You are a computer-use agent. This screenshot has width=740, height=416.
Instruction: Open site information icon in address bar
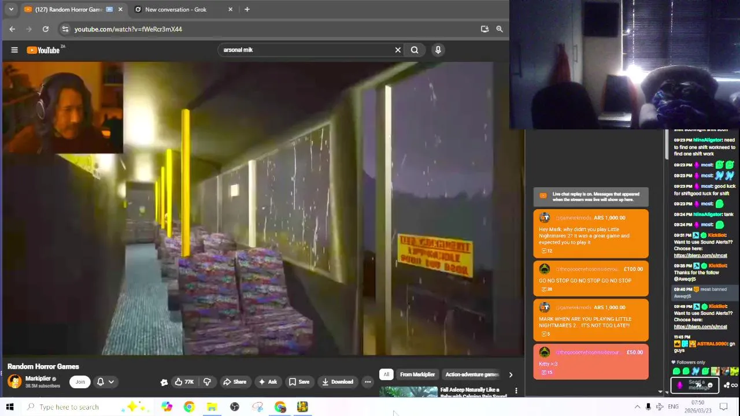coord(65,29)
